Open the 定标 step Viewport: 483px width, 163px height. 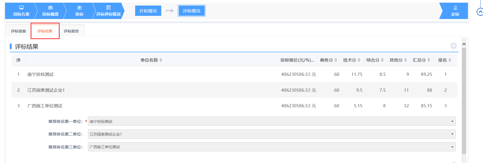click(455, 11)
